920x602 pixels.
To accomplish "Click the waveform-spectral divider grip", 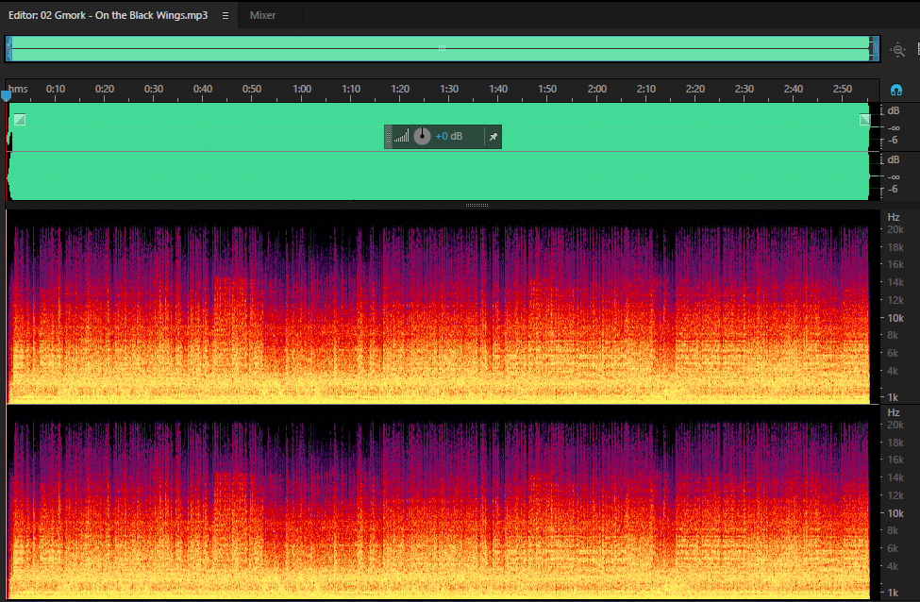I will click(x=477, y=206).
